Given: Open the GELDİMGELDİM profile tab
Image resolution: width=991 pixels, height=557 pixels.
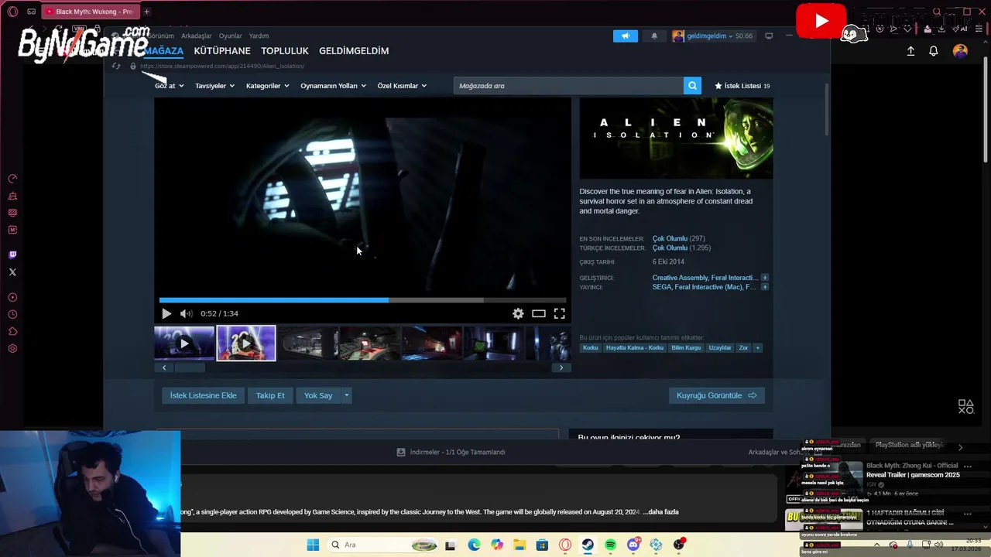Looking at the screenshot, I should pyautogui.click(x=354, y=51).
